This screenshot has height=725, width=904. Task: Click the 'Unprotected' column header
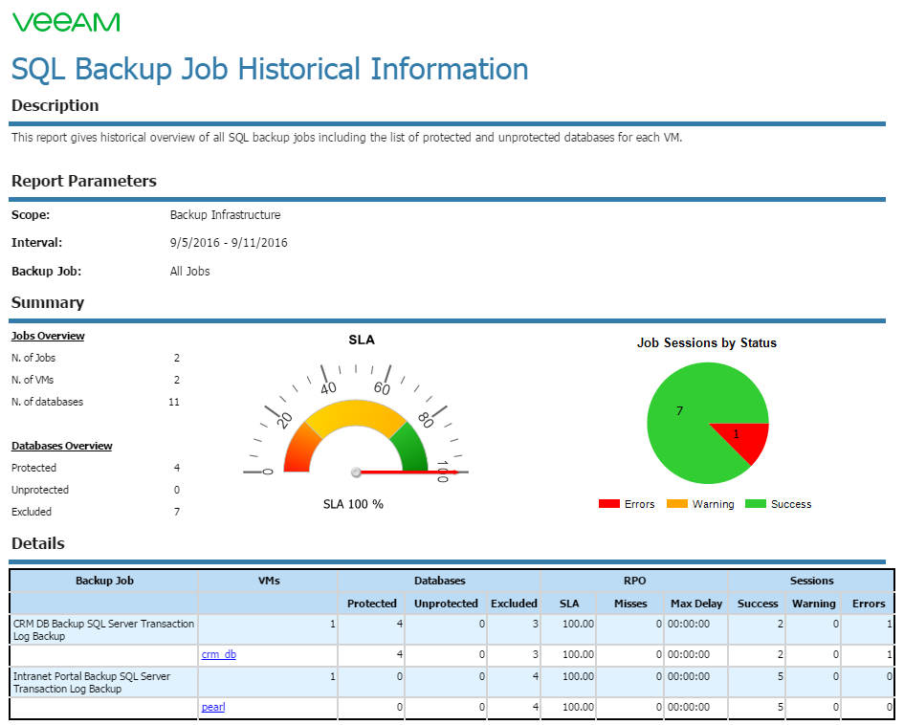tap(446, 604)
